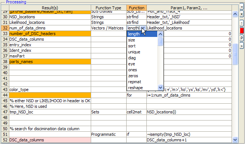
Task: Click 'NSD_locations(i)' parameter cell
Action: point(189,112)
